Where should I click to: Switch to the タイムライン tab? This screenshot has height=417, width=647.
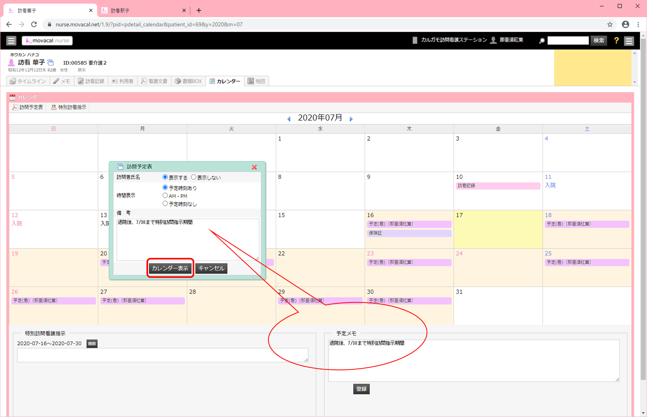[28, 81]
